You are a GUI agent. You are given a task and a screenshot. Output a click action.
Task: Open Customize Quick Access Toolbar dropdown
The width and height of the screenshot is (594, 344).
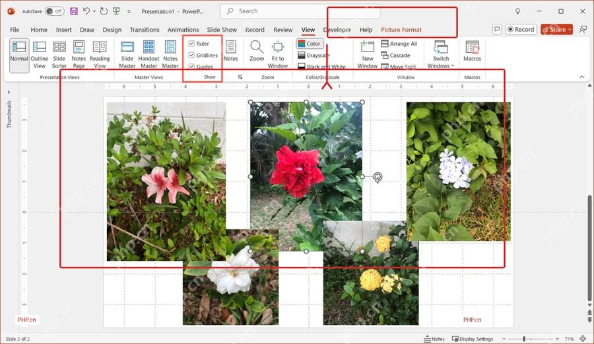pos(129,11)
